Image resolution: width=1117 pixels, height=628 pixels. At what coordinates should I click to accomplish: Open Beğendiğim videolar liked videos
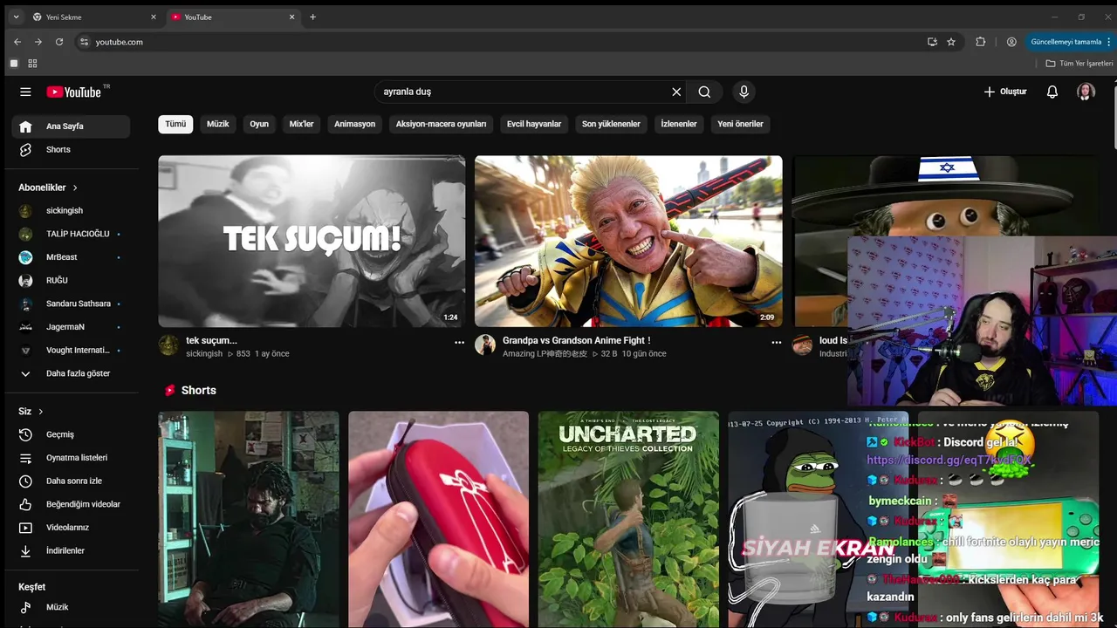71,504
